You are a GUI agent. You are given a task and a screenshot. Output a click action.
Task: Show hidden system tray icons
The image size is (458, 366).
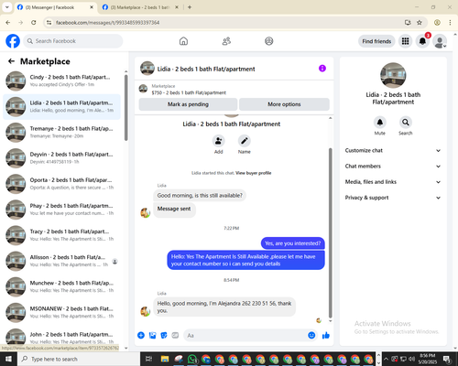(386, 359)
